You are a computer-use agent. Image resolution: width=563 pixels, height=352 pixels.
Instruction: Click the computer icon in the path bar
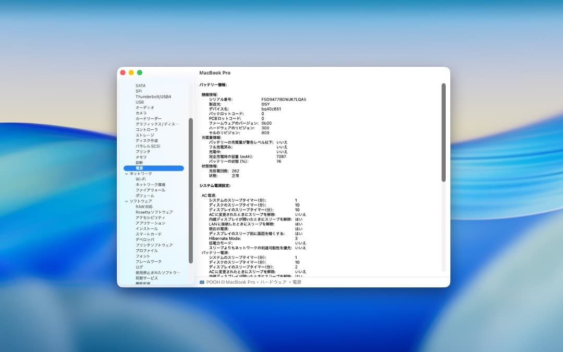click(202, 282)
